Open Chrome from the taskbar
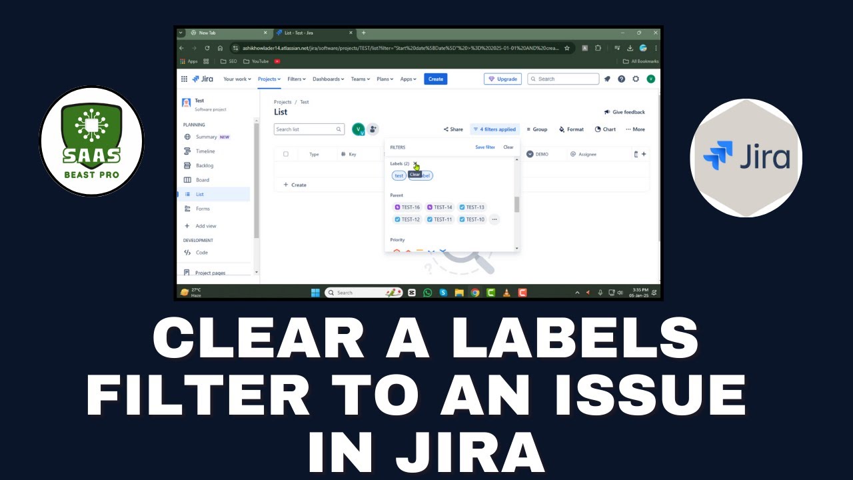This screenshot has height=480, width=853. click(475, 293)
